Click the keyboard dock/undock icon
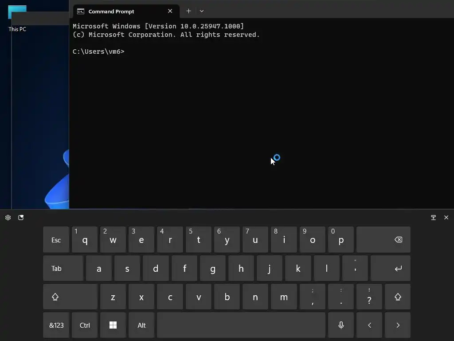 click(434, 218)
